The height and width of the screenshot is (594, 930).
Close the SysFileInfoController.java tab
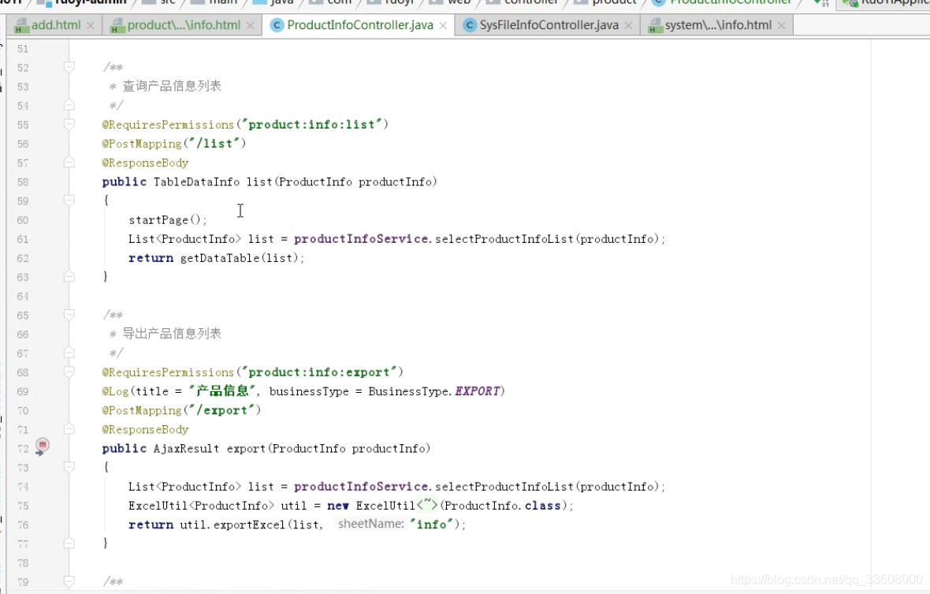coord(628,25)
